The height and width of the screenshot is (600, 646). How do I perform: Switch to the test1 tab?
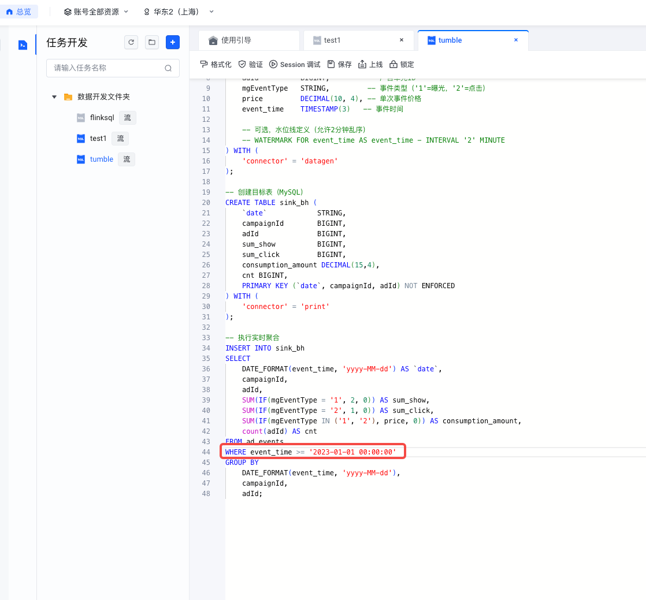(x=332, y=40)
